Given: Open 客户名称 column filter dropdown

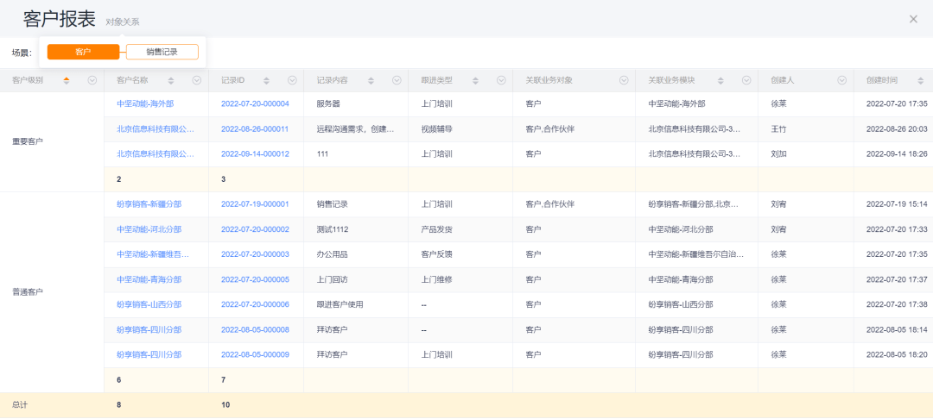Looking at the screenshot, I should click(197, 81).
